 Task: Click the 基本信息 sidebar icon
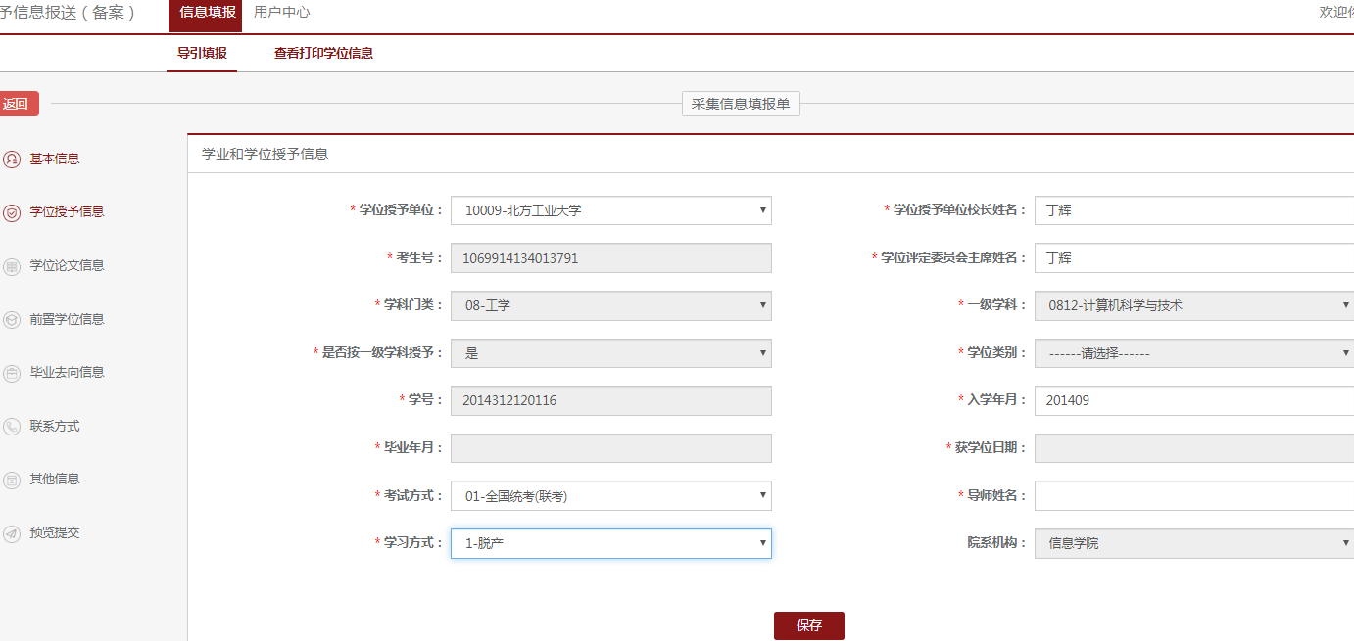click(x=12, y=159)
